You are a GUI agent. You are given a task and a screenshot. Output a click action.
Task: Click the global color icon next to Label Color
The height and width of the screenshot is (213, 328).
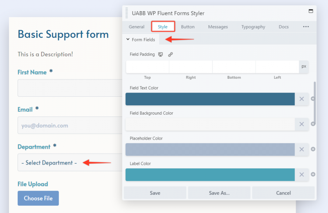313,175
